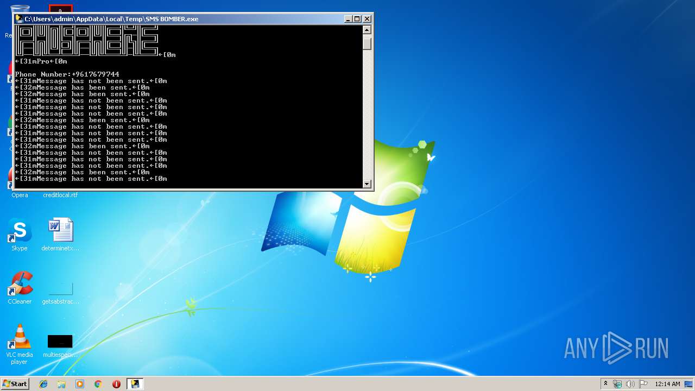Maximize the SMS BOMBER console window
Viewport: 695px width, 391px height.
point(357,18)
